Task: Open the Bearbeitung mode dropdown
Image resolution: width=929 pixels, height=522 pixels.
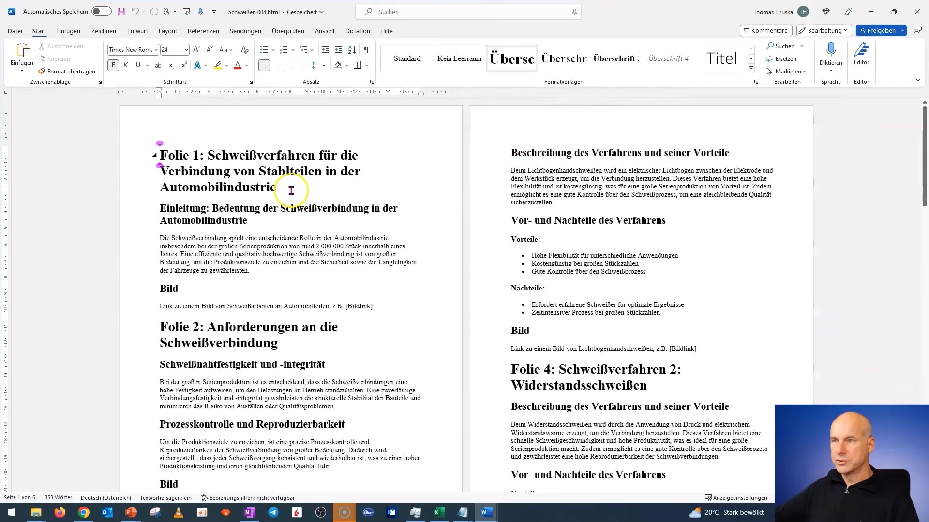Action: click(x=824, y=30)
